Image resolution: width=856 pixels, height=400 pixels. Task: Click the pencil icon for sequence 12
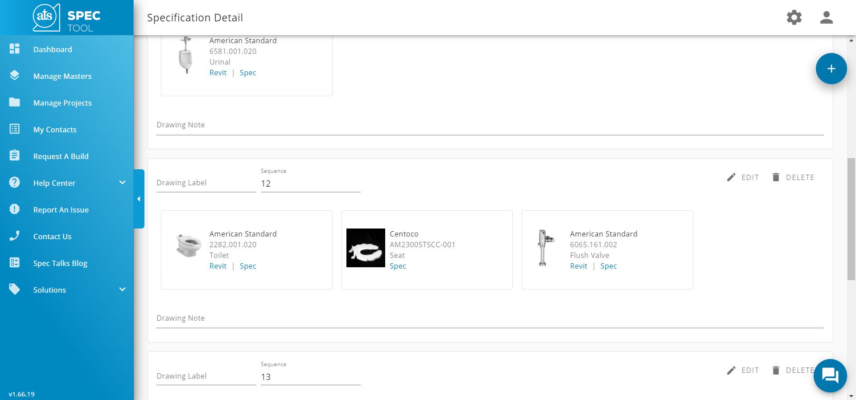[x=731, y=177]
